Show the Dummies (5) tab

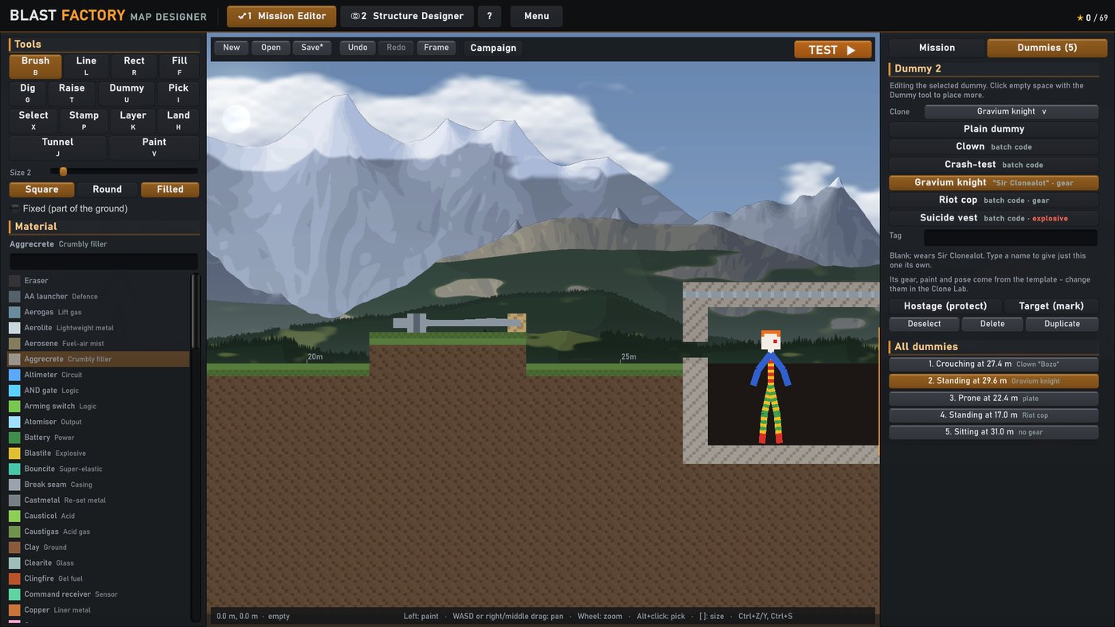pos(1047,48)
